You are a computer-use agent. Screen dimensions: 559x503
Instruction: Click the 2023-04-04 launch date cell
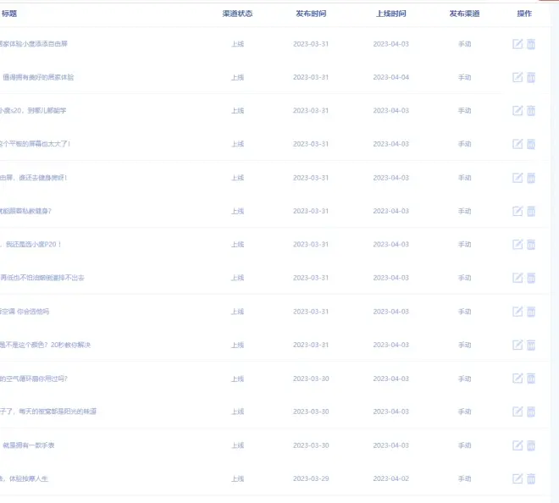click(390, 77)
